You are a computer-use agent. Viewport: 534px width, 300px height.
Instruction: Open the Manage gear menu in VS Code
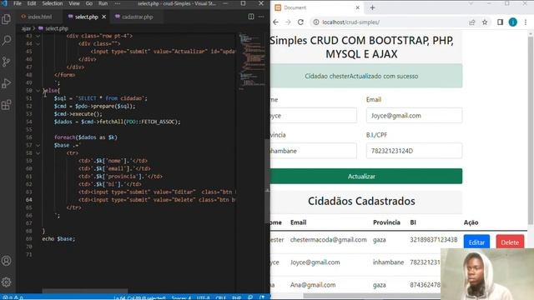[x=6, y=282]
